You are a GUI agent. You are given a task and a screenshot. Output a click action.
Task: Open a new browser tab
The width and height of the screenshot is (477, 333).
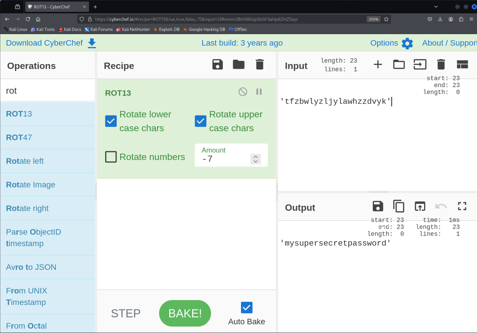pyautogui.click(x=95, y=7)
